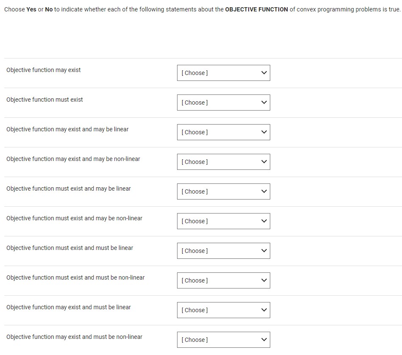Image resolution: width=402 pixels, height=355 pixels.
Task: Click the chevron on the 'may exist and may be linear' dropdown
Action: [x=264, y=132]
